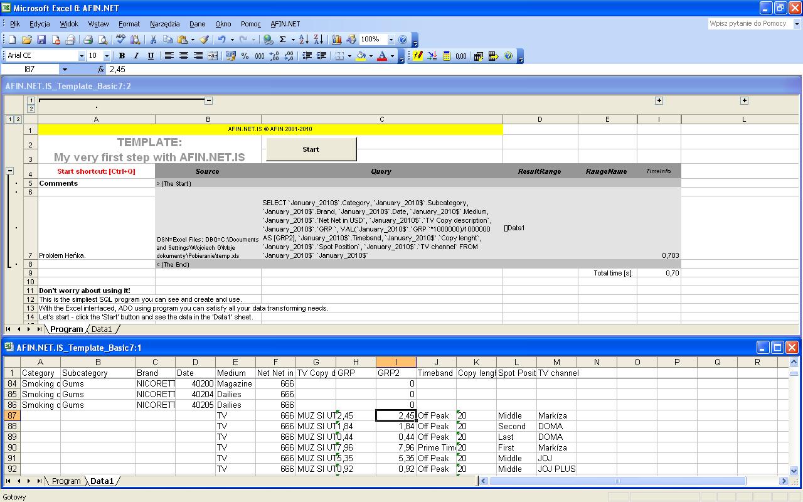The image size is (803, 502).
Task: Run the spelling check icon
Action: point(120,40)
